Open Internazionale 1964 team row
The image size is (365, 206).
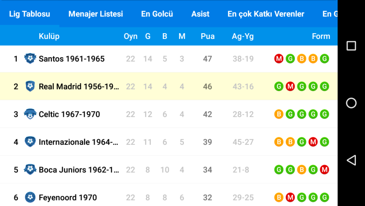click(169, 142)
